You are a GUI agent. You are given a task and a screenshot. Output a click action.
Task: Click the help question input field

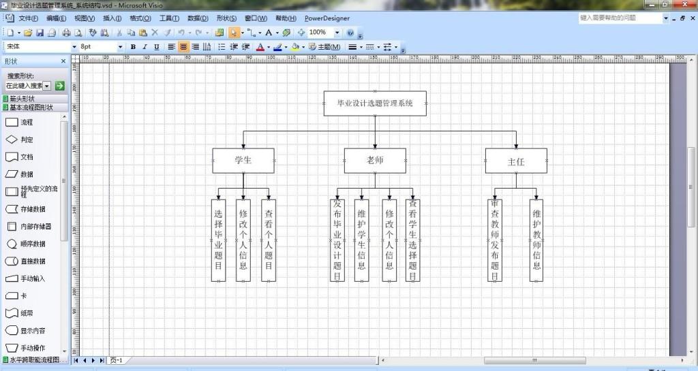tap(619, 18)
